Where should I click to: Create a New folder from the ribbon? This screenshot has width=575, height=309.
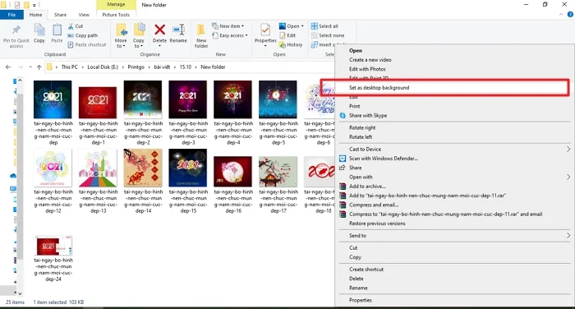coord(201,35)
